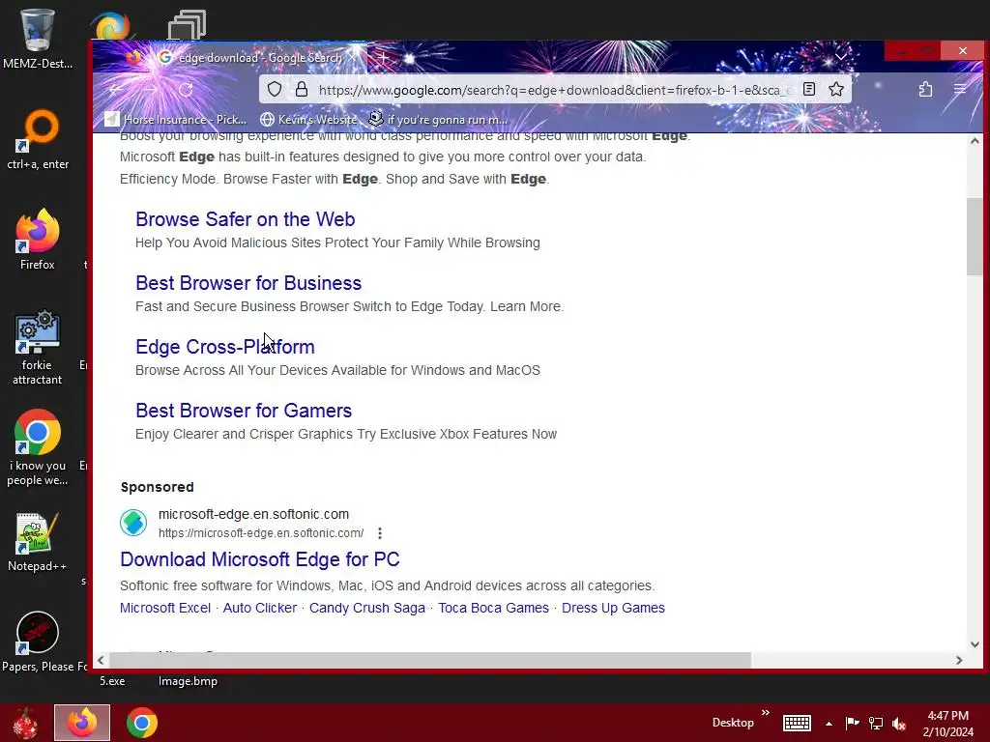Open 'if you're gonna run m...' bookmark
This screenshot has height=742, width=990.
point(438,119)
